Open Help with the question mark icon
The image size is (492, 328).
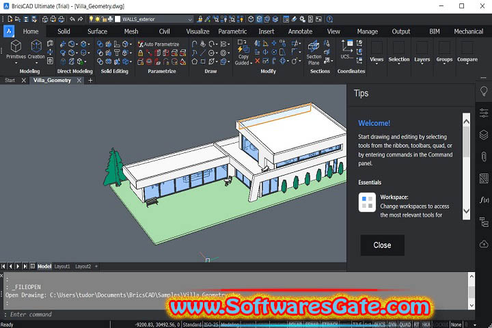pos(329,19)
